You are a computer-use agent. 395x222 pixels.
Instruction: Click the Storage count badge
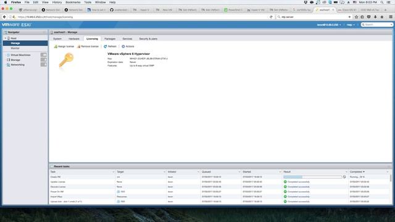click(x=44, y=60)
